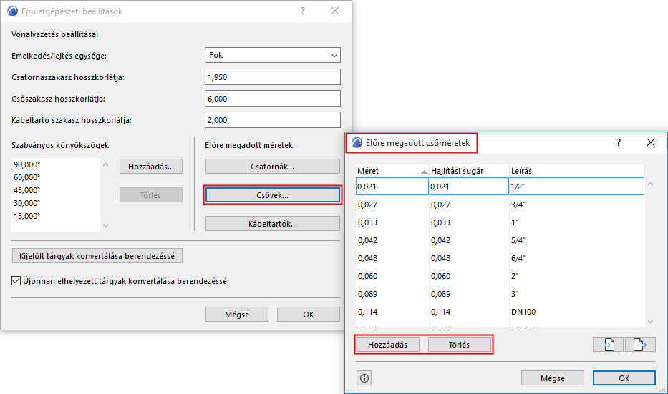Select the row described as 1"
This screenshot has height=394, width=668.
[x=500, y=222]
